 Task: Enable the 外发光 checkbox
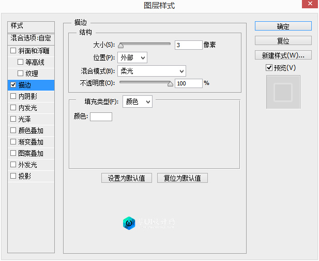coord(13,165)
